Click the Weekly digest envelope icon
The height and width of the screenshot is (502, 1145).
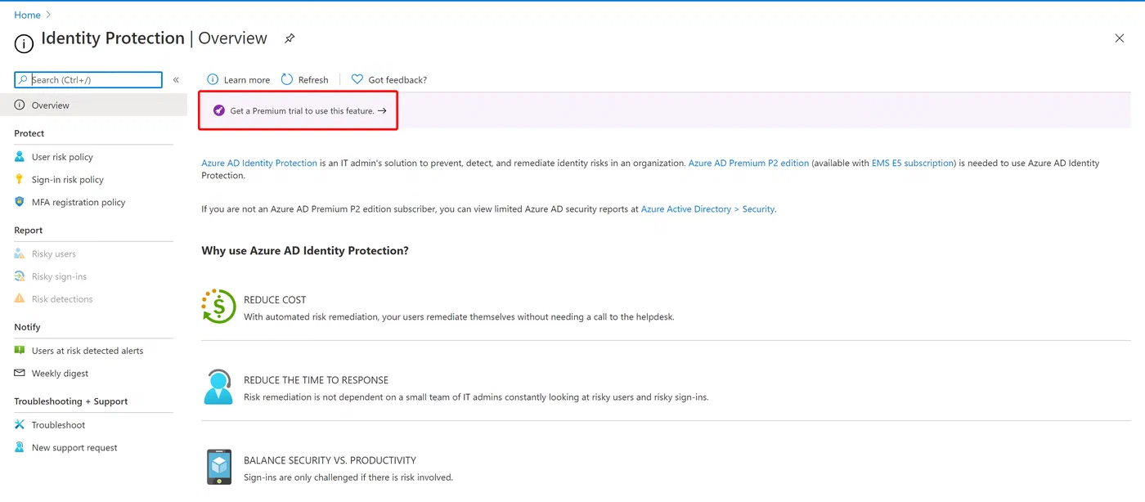click(20, 373)
